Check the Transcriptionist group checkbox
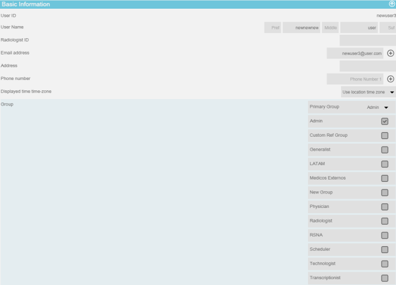The width and height of the screenshot is (396, 285). coord(384,278)
